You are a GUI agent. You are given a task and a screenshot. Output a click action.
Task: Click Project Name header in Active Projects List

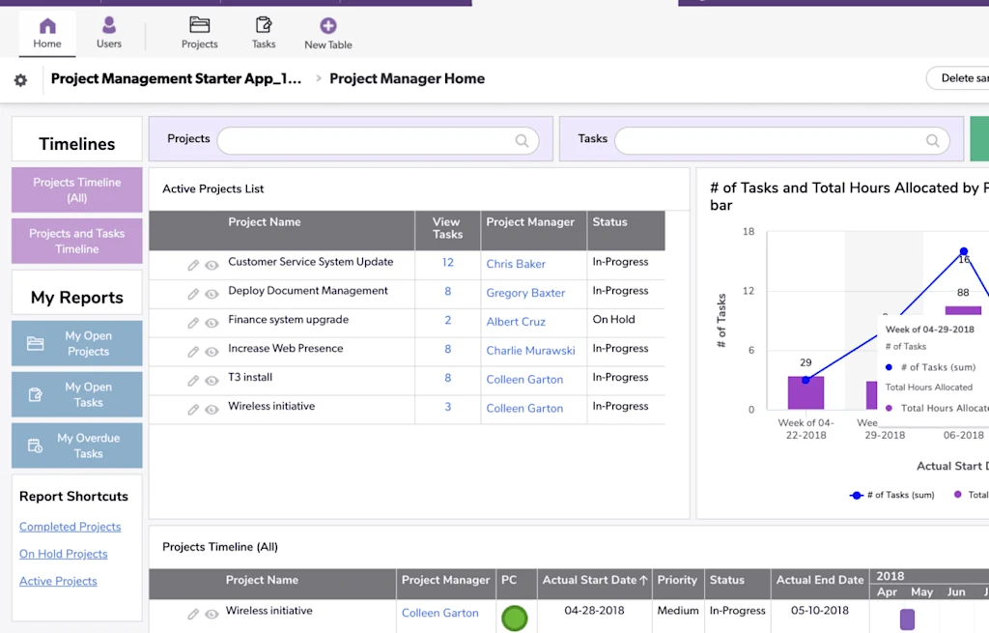pos(265,222)
